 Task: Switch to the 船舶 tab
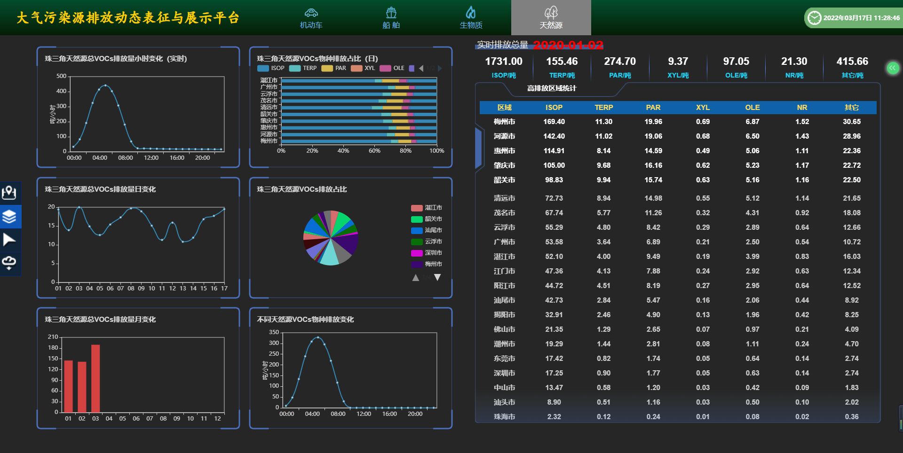tap(391, 18)
